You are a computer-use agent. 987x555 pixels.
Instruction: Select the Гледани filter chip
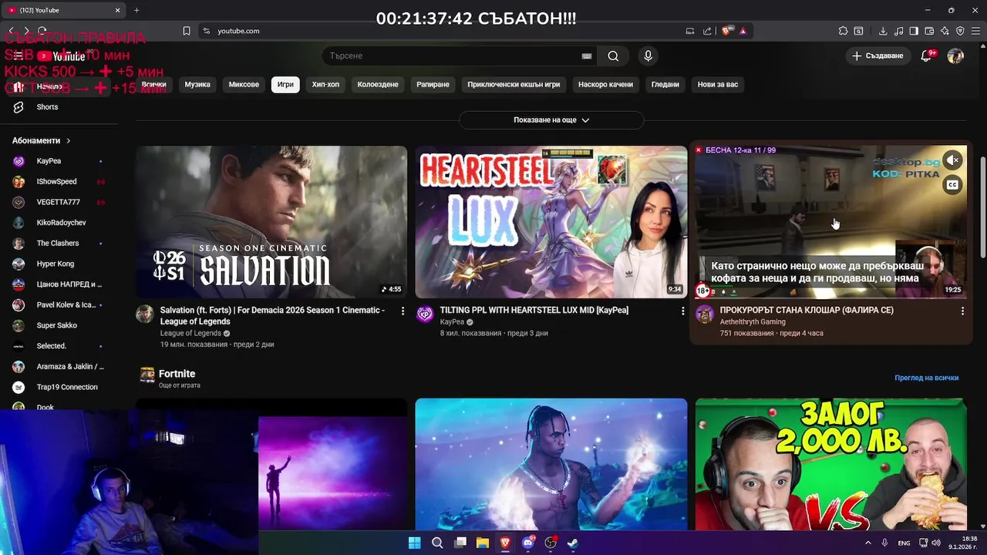(x=665, y=85)
